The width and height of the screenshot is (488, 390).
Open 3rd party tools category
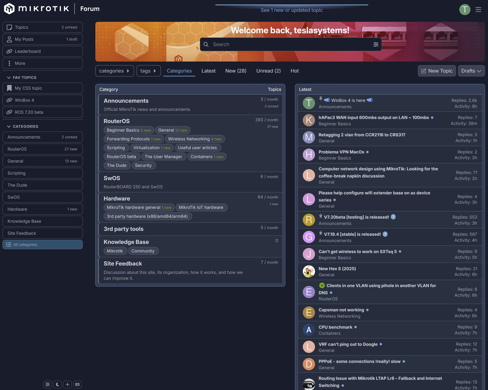124,229
